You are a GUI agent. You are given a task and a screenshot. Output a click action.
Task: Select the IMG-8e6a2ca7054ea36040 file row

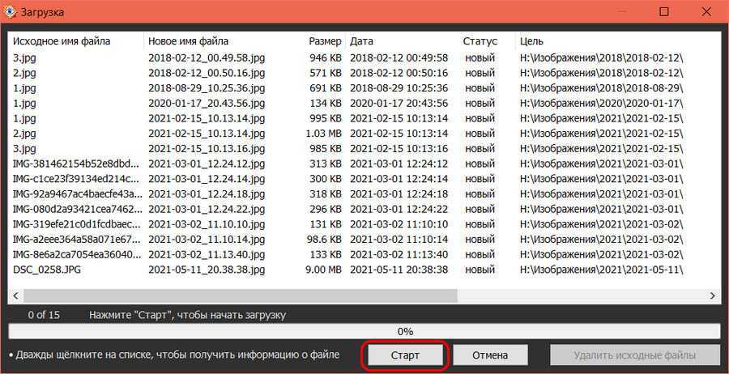point(77,254)
